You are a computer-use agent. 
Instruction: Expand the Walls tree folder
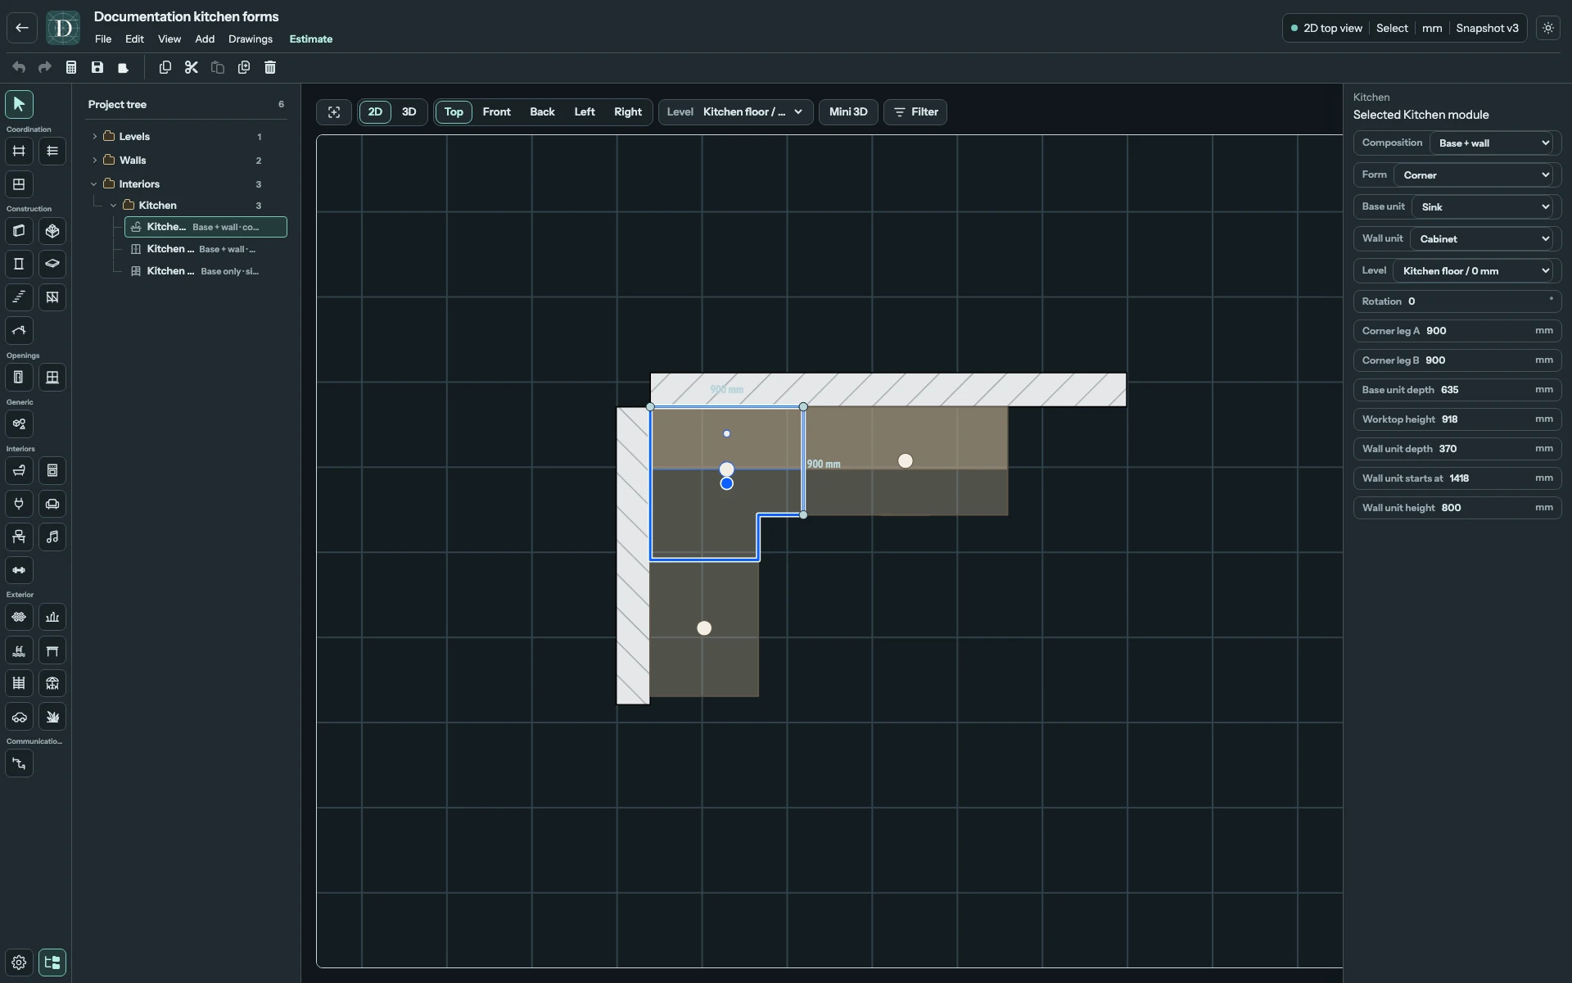tap(94, 161)
